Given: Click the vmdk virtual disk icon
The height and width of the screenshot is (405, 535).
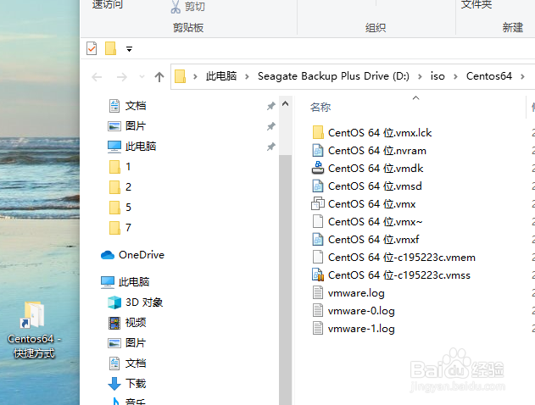Looking at the screenshot, I should 318,168.
